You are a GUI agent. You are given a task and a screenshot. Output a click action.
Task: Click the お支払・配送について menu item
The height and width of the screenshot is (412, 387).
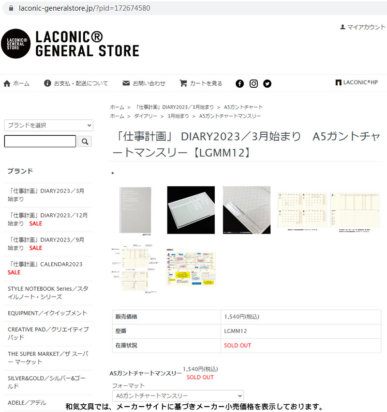(76, 83)
